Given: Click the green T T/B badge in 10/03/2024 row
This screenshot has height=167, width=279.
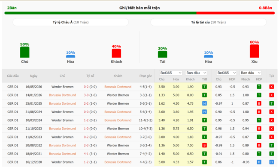Looking at the screenshot, I should 204,120.
